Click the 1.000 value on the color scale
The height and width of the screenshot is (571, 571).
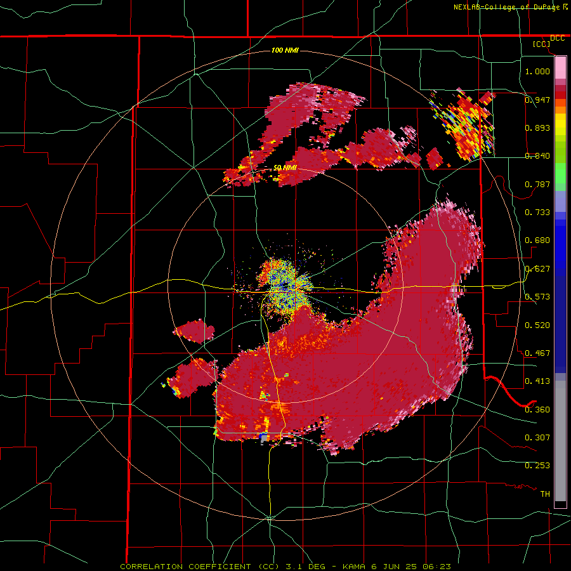click(537, 71)
